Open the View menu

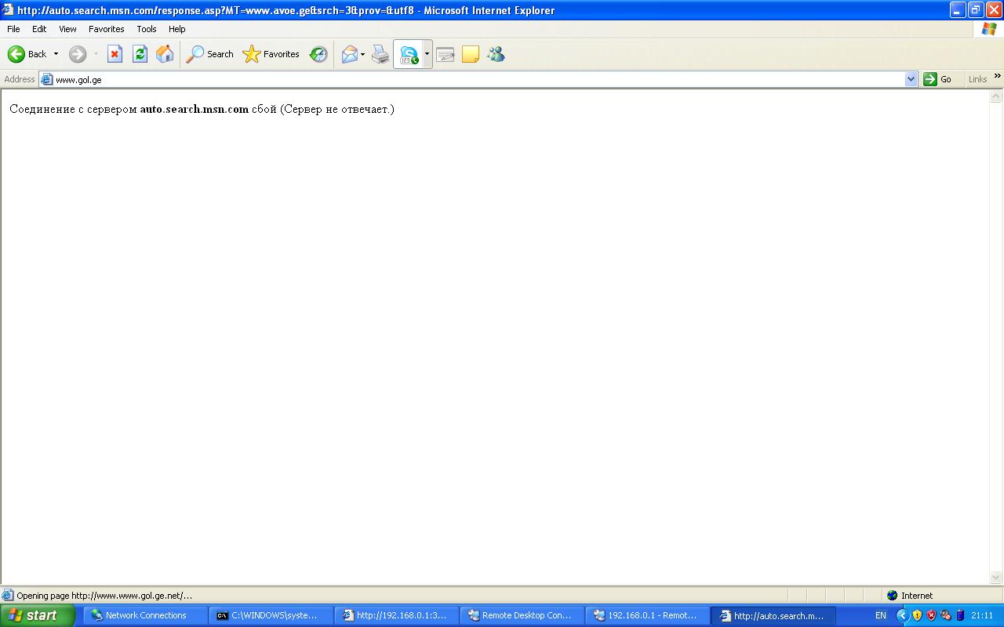[x=67, y=29]
